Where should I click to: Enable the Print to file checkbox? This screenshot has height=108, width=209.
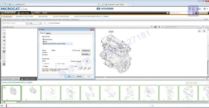pos(73,50)
